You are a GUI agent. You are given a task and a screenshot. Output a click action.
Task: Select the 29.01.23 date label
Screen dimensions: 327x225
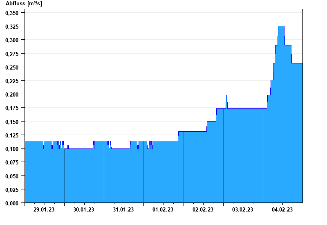[x=44, y=210]
